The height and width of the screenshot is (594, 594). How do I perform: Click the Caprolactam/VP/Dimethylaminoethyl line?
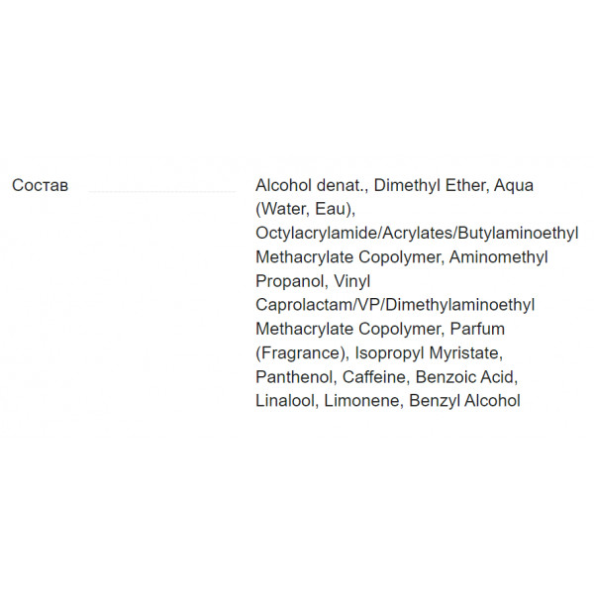(395, 305)
